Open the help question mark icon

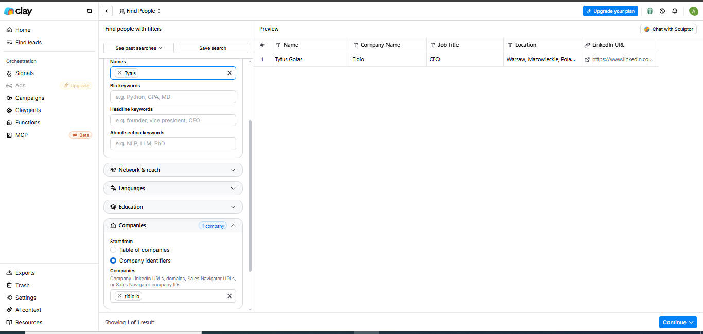coord(662,11)
